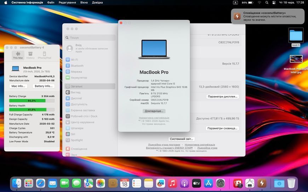Open Photo Booth from the Dock

[x=238, y=184]
